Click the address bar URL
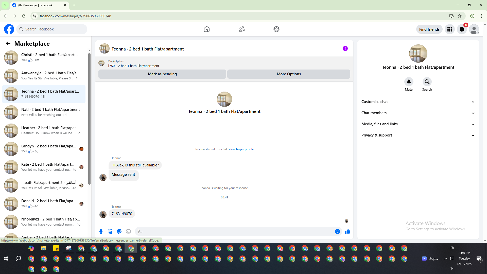The image size is (487, 274). pos(75,16)
